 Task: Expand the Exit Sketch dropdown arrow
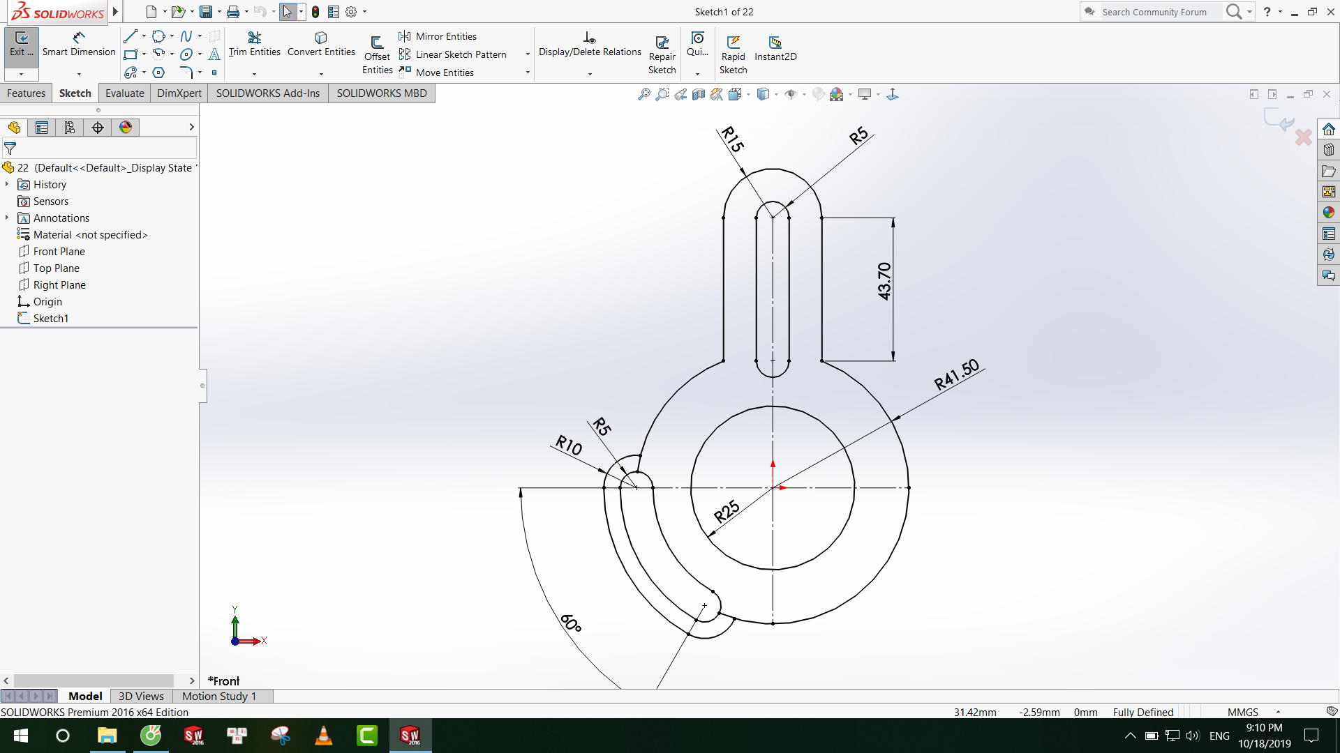(x=22, y=74)
